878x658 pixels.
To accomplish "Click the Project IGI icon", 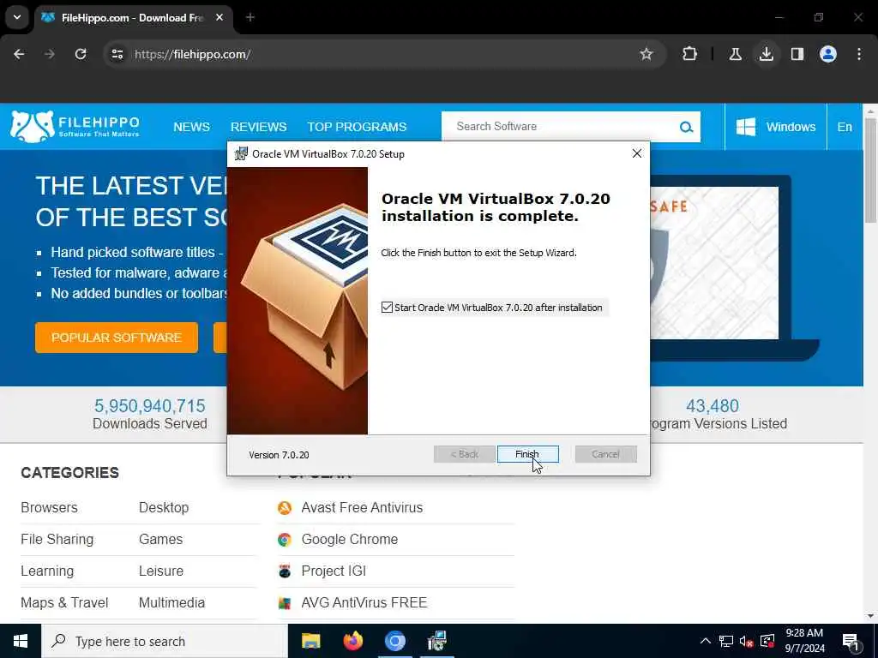I will point(285,571).
